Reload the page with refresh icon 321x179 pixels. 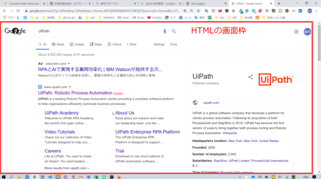point(18,11)
